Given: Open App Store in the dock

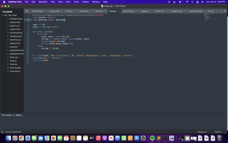Looking at the screenshot, I should pyautogui.click(x=137, y=138).
